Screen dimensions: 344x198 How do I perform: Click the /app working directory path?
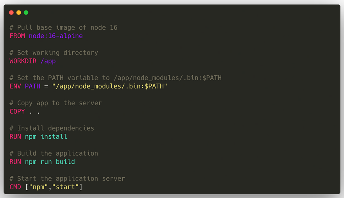coord(48,61)
